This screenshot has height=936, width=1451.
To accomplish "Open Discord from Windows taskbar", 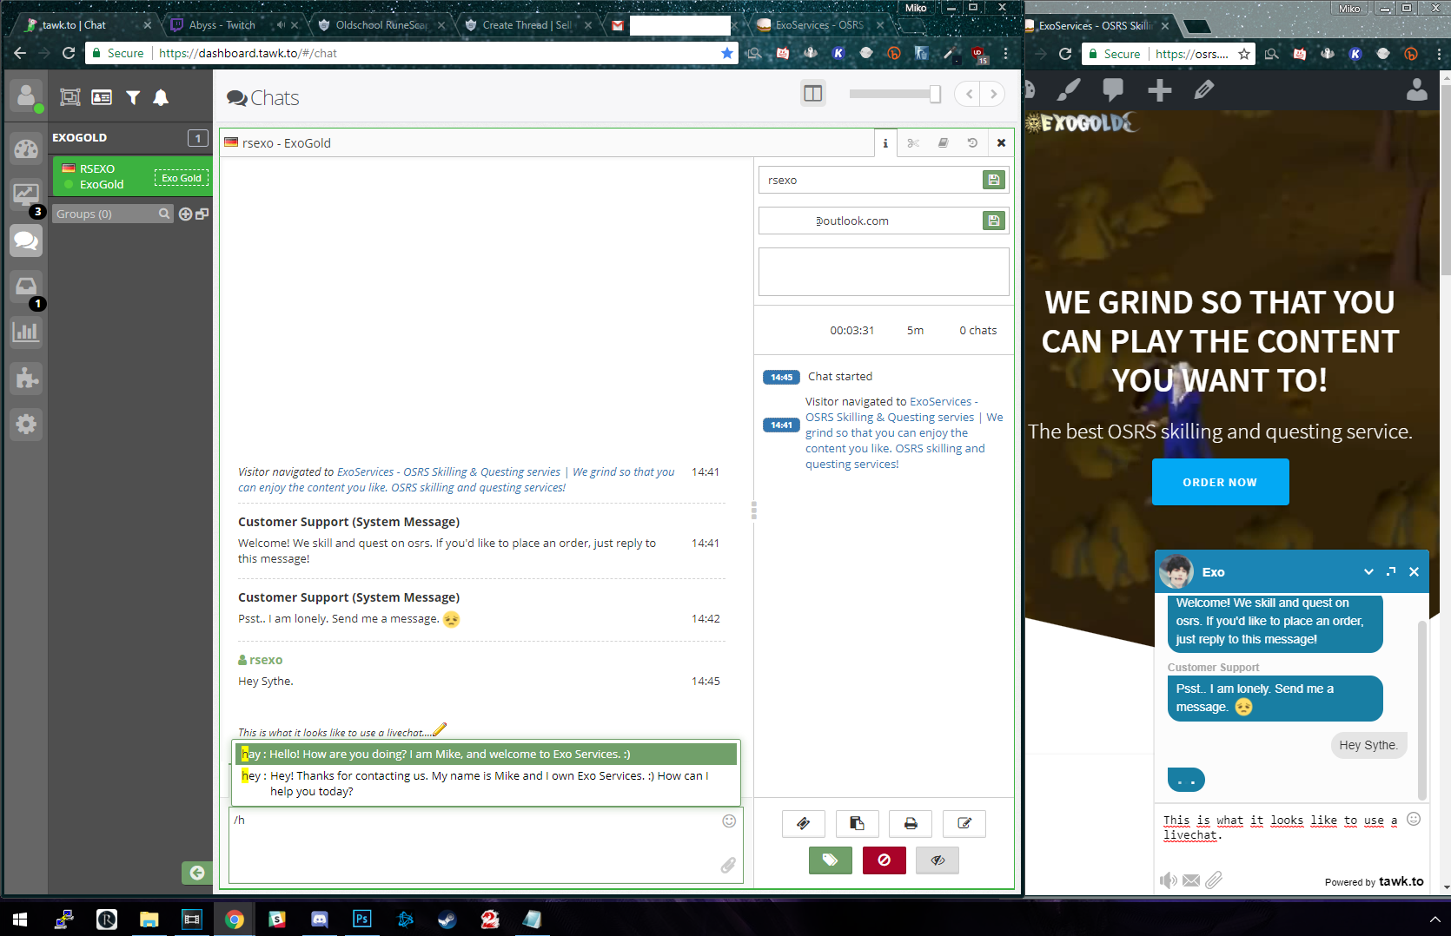I will tap(319, 919).
